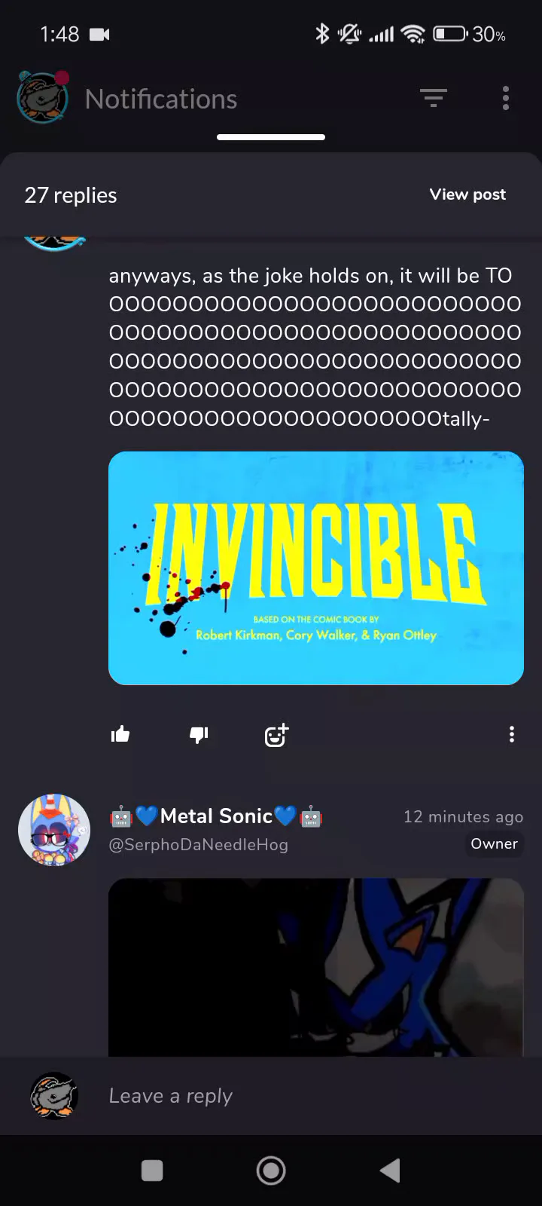Tap your avatar beside the reply field

pyautogui.click(x=54, y=1096)
